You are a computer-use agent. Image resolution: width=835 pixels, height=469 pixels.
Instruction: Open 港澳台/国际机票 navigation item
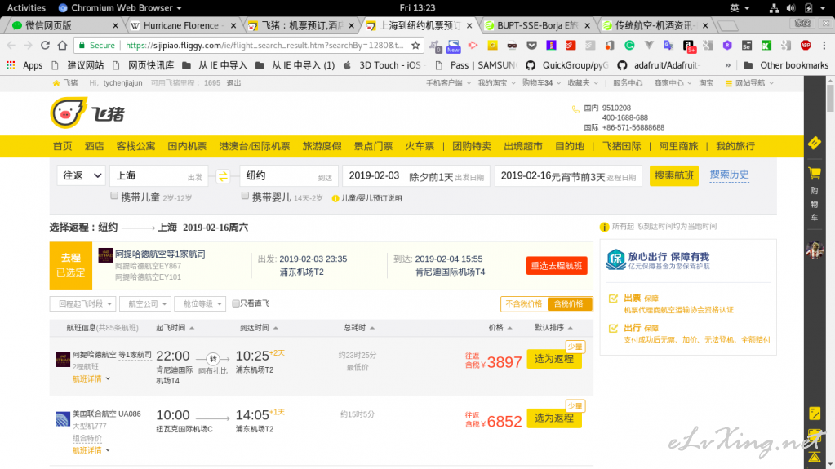[x=255, y=146]
